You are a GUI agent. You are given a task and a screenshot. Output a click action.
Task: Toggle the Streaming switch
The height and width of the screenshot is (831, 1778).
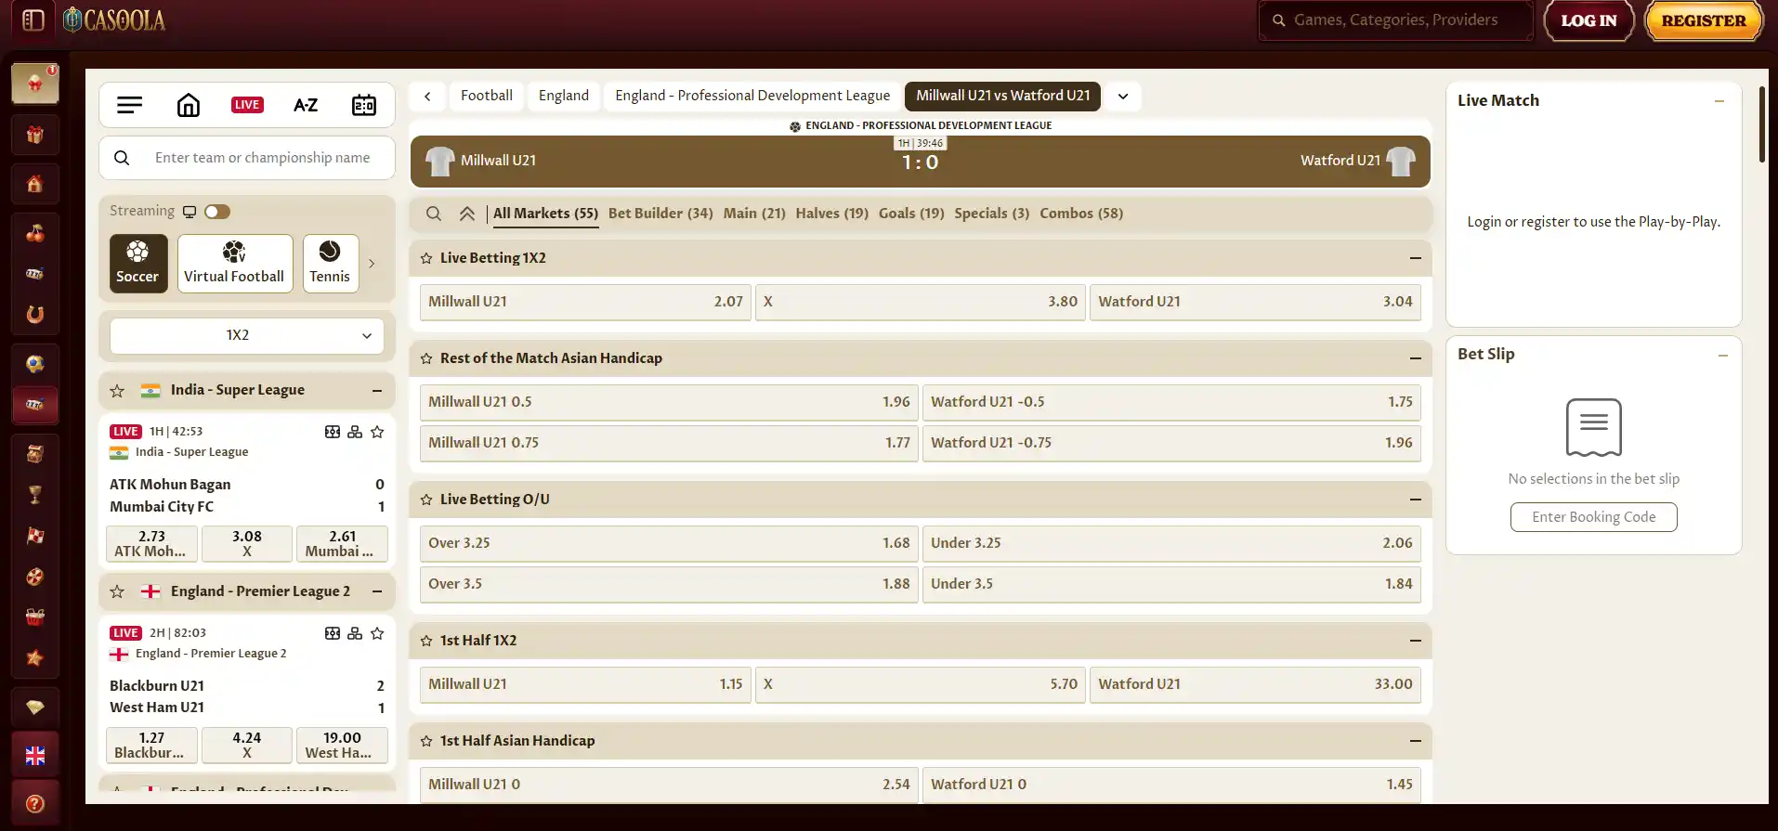(x=217, y=212)
